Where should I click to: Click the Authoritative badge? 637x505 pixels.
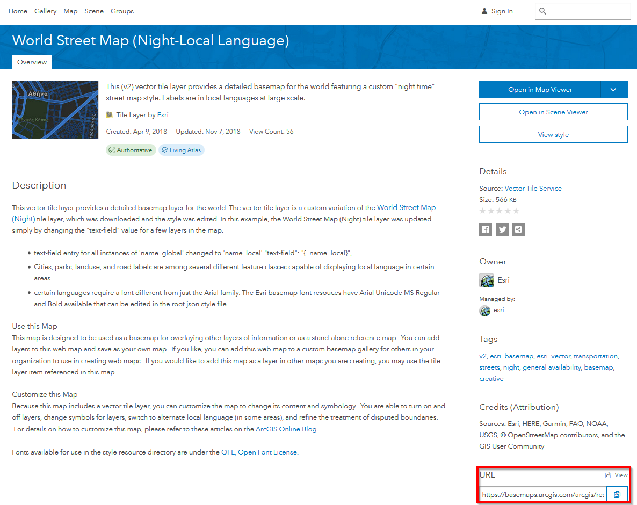pos(131,150)
